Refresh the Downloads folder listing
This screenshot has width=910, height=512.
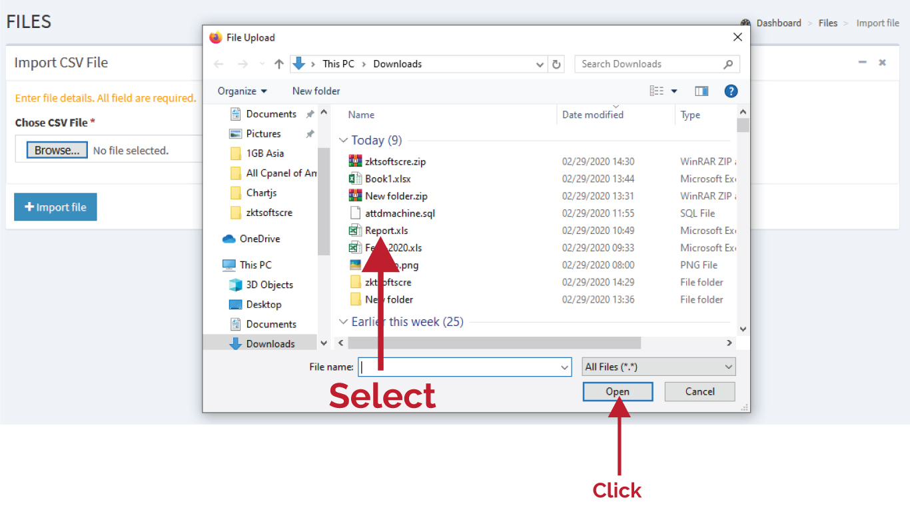[x=557, y=64]
